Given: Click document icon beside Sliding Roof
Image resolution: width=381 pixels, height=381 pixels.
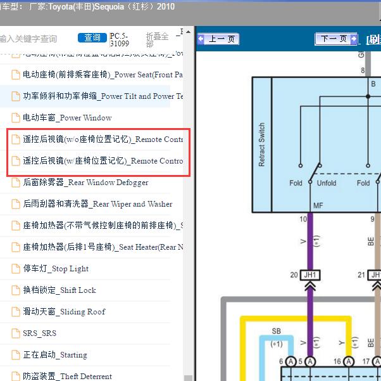Looking at the screenshot, I should (x=16, y=312).
